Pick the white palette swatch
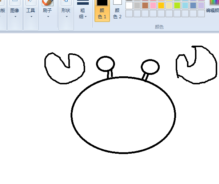This screenshot has height=184, width=219. (x=129, y=5)
